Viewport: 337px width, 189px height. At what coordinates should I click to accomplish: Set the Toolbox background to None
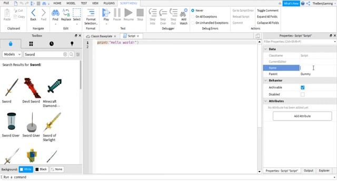(57, 169)
